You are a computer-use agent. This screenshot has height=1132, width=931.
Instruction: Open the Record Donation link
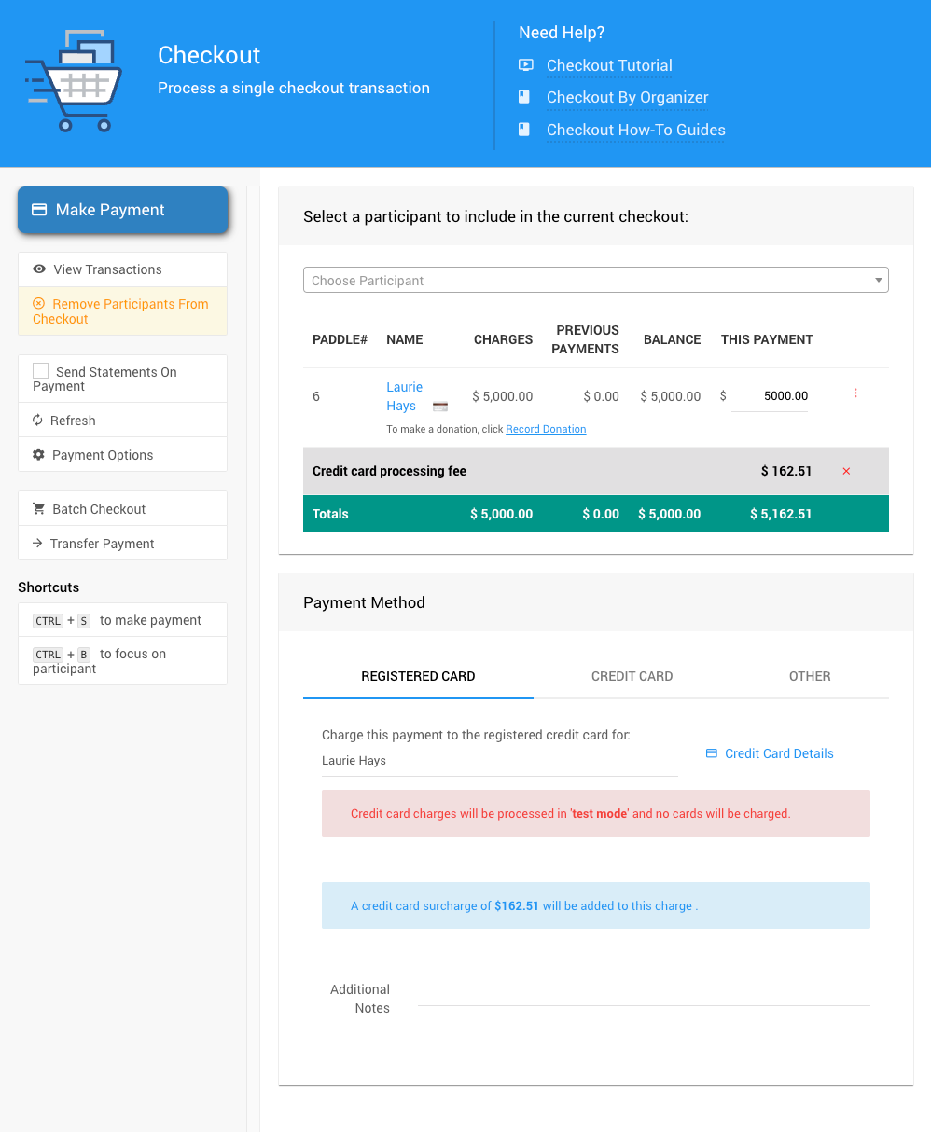click(x=546, y=429)
